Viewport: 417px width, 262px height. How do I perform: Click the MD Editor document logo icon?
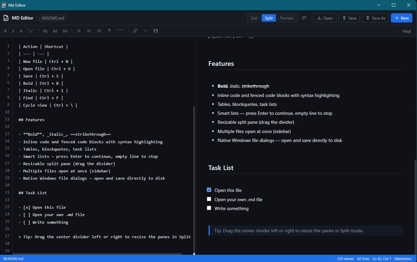(x=6, y=18)
